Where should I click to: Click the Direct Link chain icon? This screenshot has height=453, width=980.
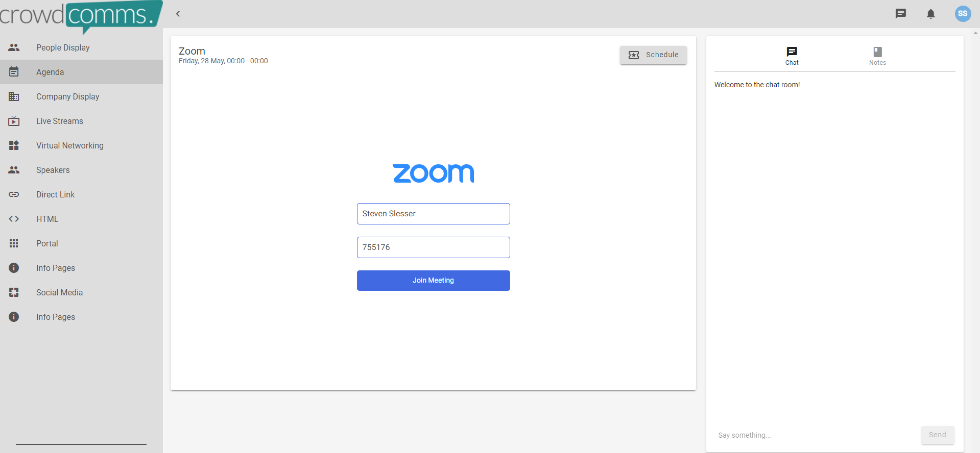click(x=14, y=194)
